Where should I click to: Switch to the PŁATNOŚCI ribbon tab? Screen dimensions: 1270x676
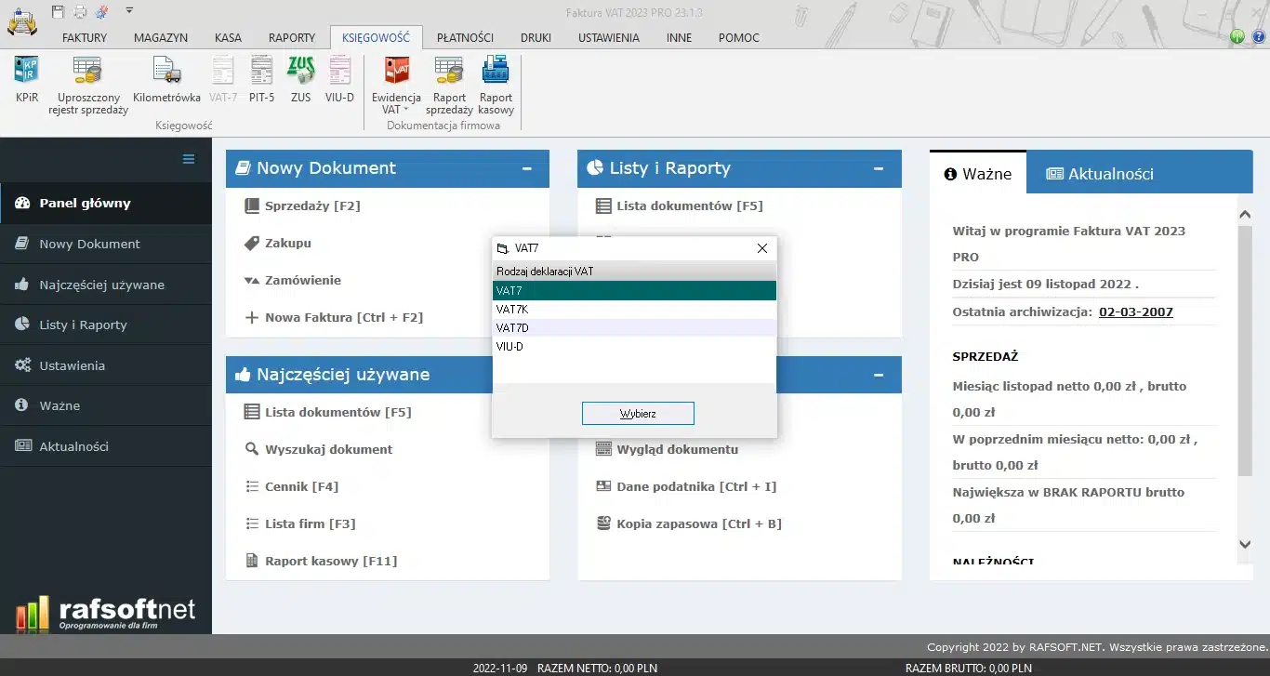click(x=465, y=38)
